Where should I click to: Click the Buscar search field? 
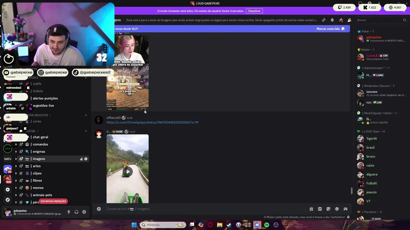381,20
